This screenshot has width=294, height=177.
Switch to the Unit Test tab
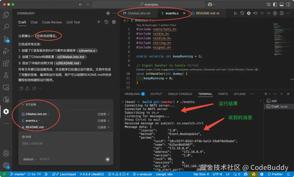tap(73, 22)
